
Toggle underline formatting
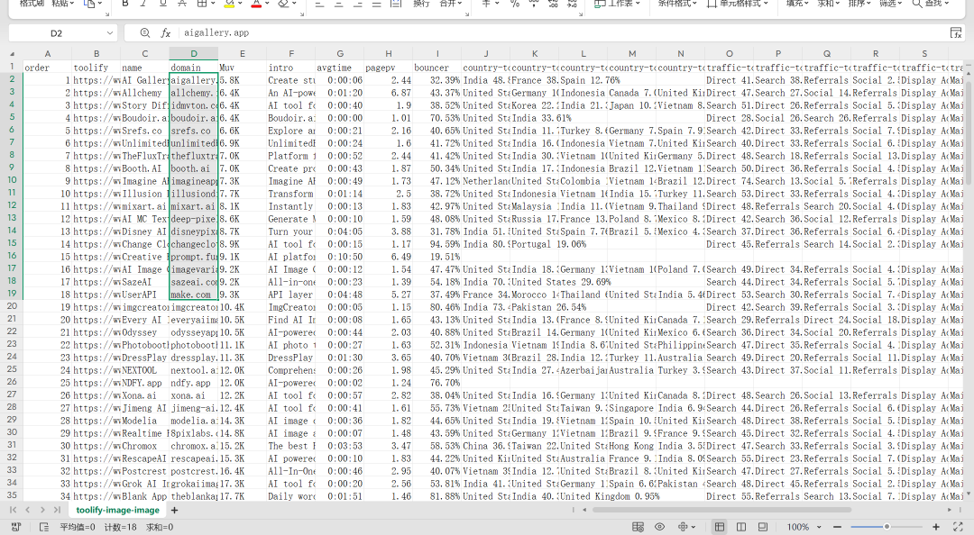coord(162,4)
